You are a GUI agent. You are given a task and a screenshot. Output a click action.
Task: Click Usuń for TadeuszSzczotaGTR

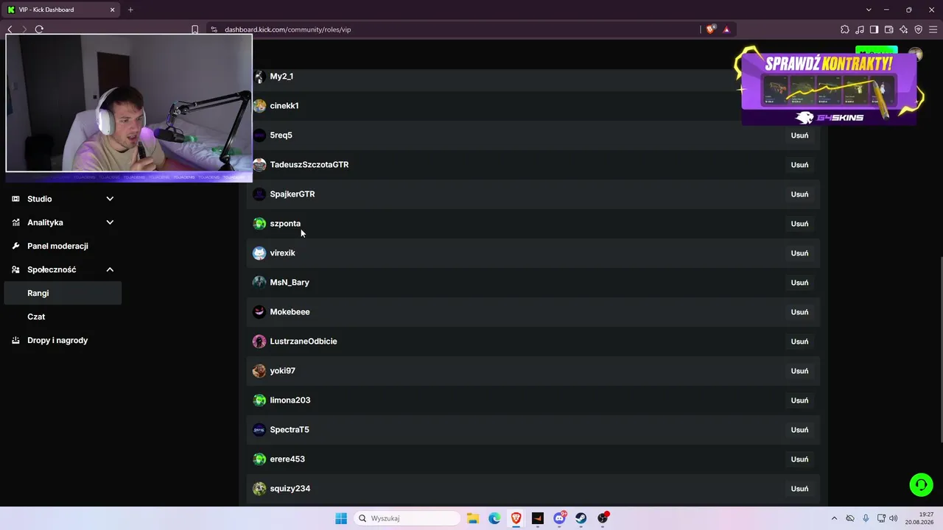pyautogui.click(x=799, y=165)
